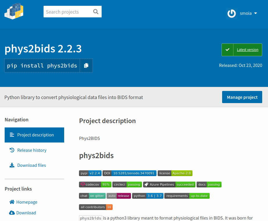268x221 pixels.
Task: Open Download files
Action: pos(32,165)
